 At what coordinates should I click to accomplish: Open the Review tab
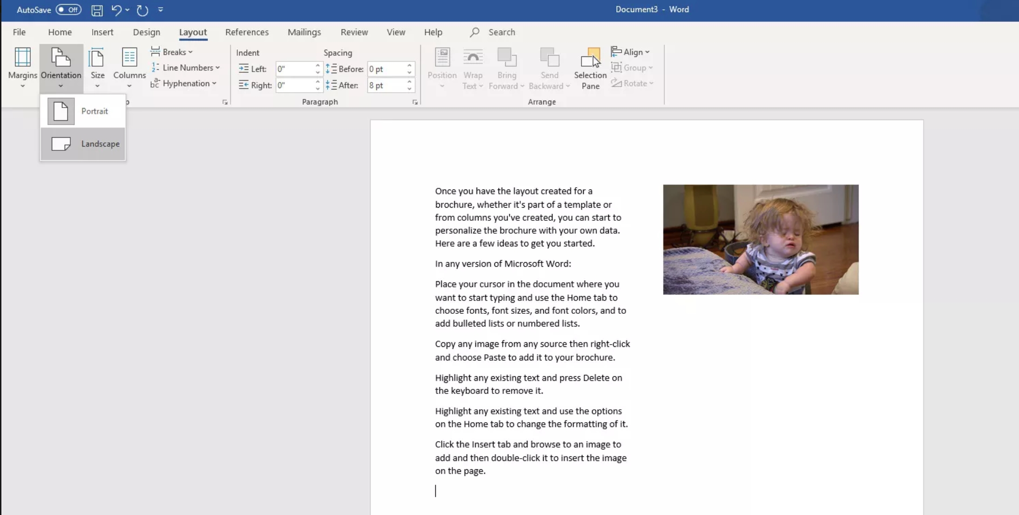(x=354, y=32)
